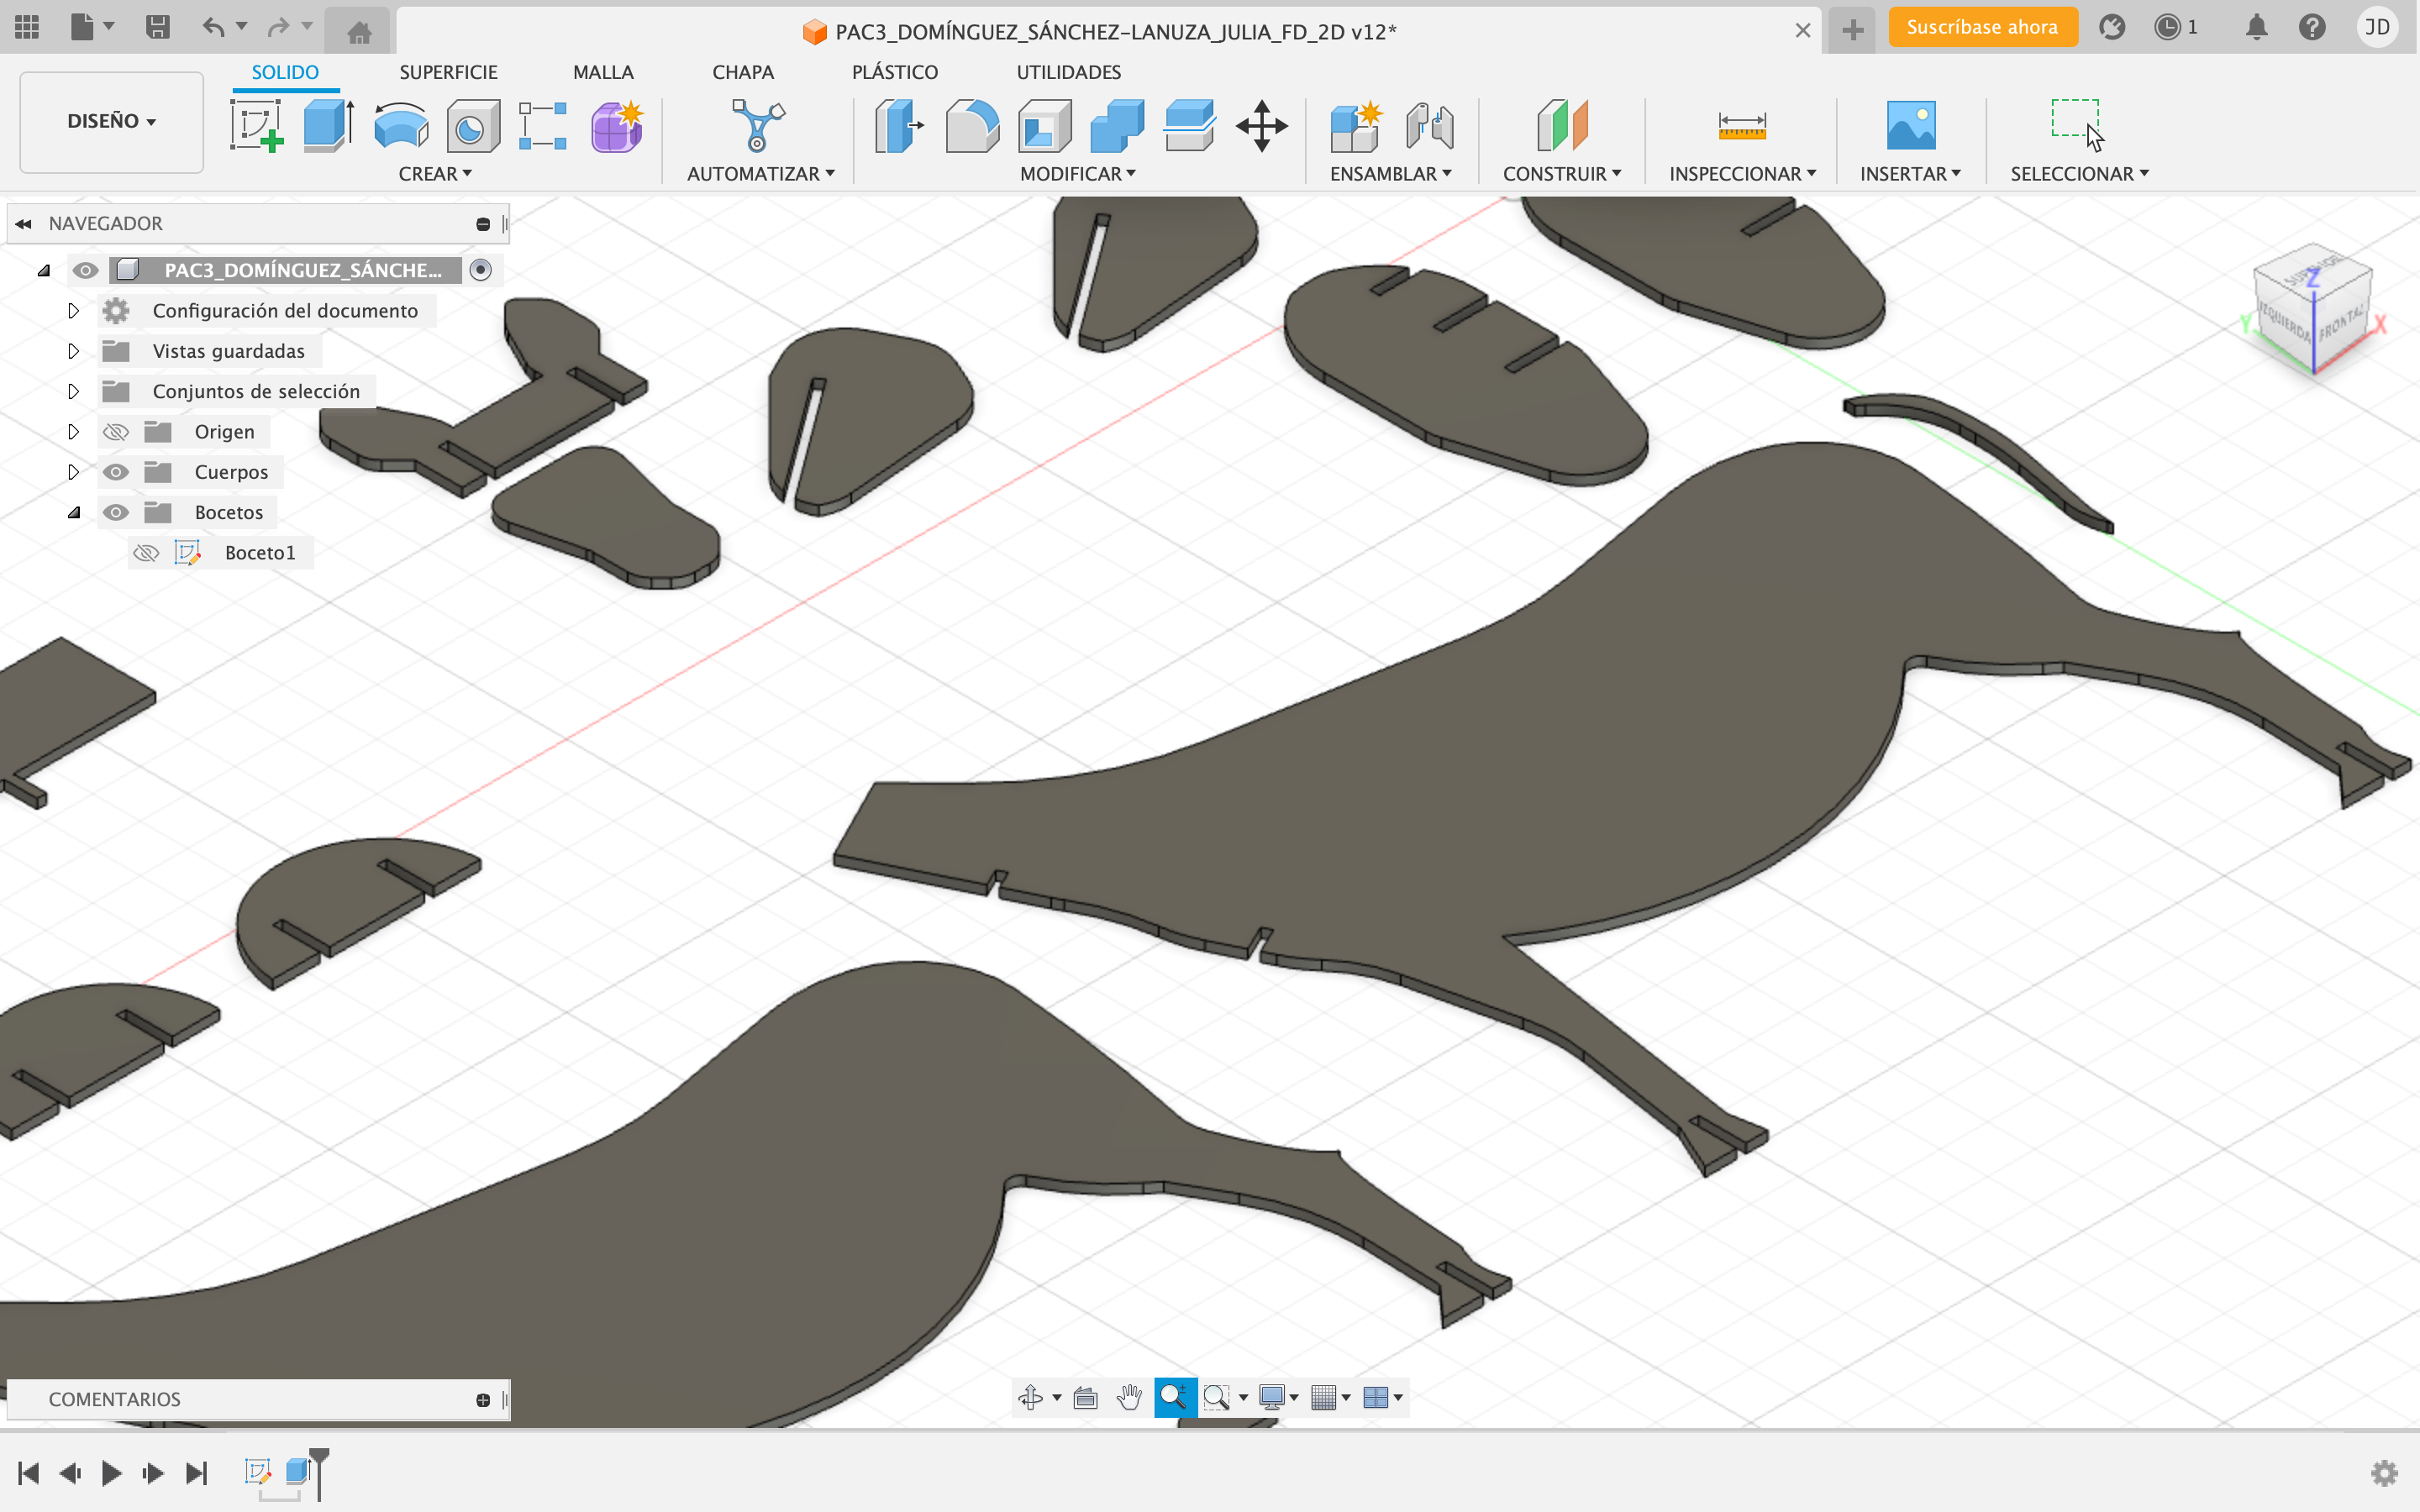Image resolution: width=2420 pixels, height=1512 pixels.
Task: Click the Joint tool icon
Action: pyautogui.click(x=1430, y=126)
